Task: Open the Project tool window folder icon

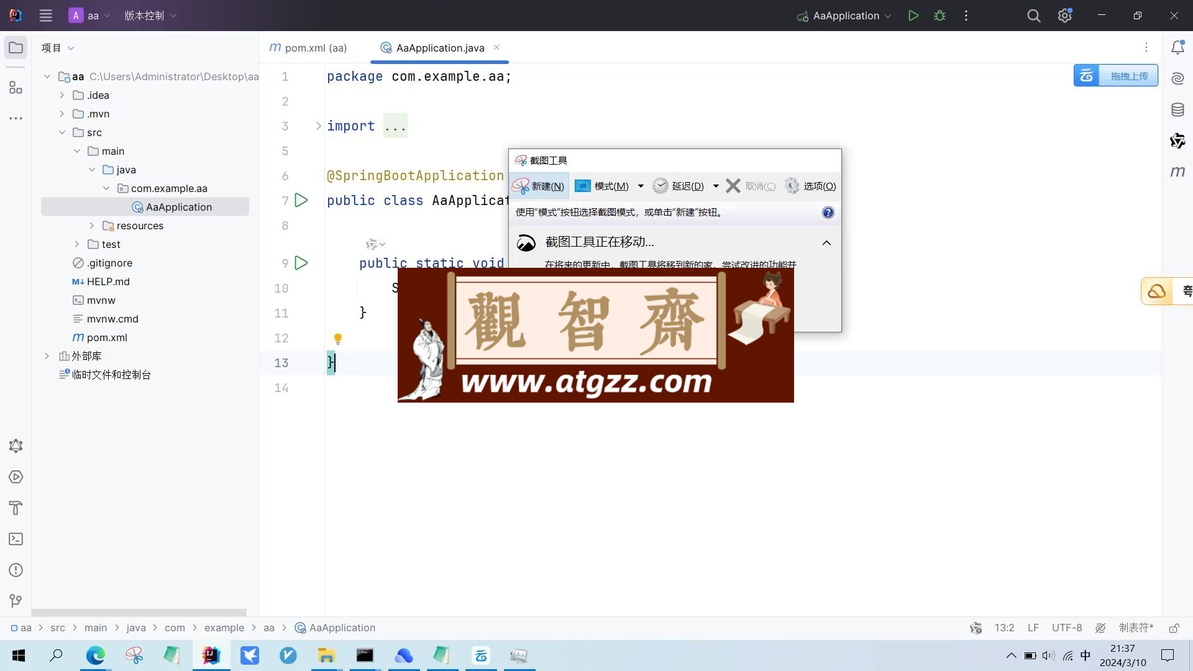Action: pos(16,48)
